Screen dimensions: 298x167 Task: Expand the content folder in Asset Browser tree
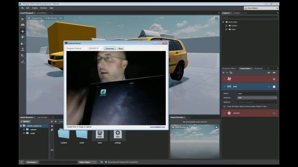(x=24, y=129)
